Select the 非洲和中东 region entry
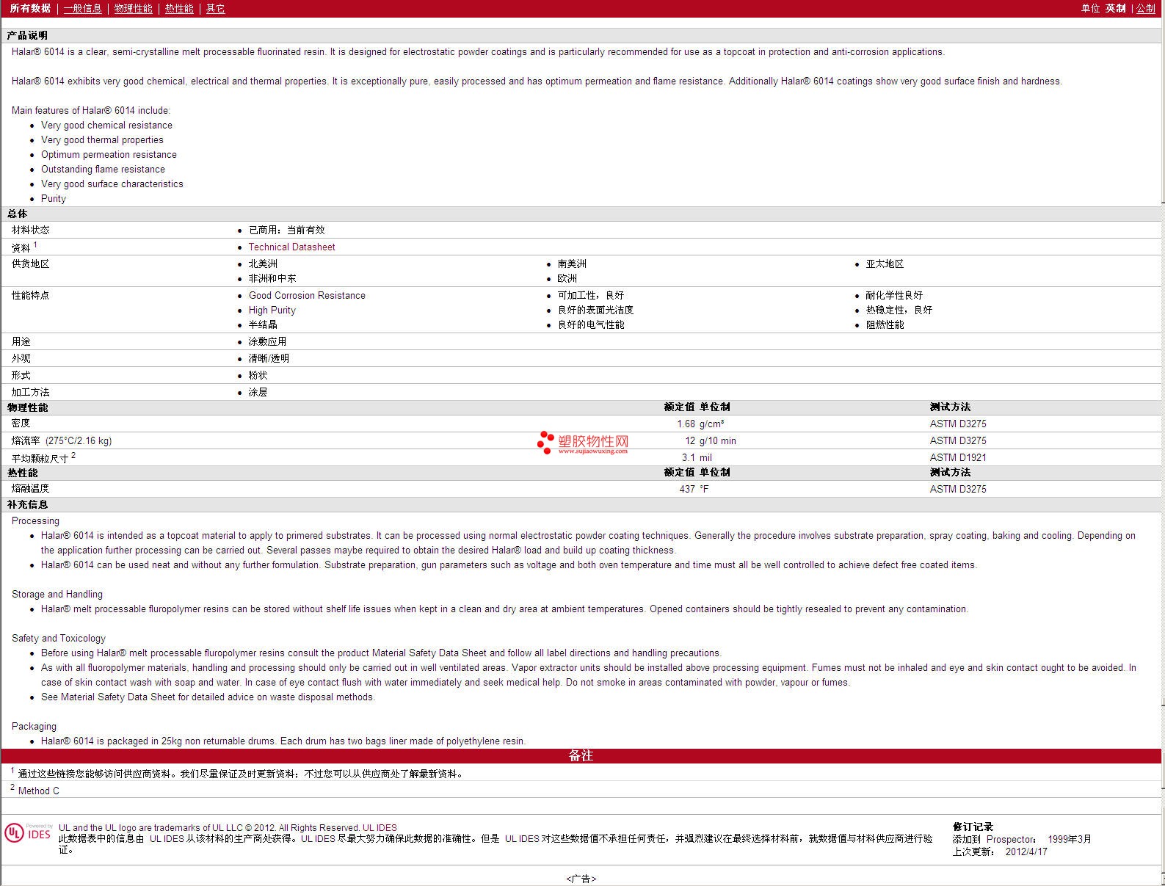 [x=272, y=278]
